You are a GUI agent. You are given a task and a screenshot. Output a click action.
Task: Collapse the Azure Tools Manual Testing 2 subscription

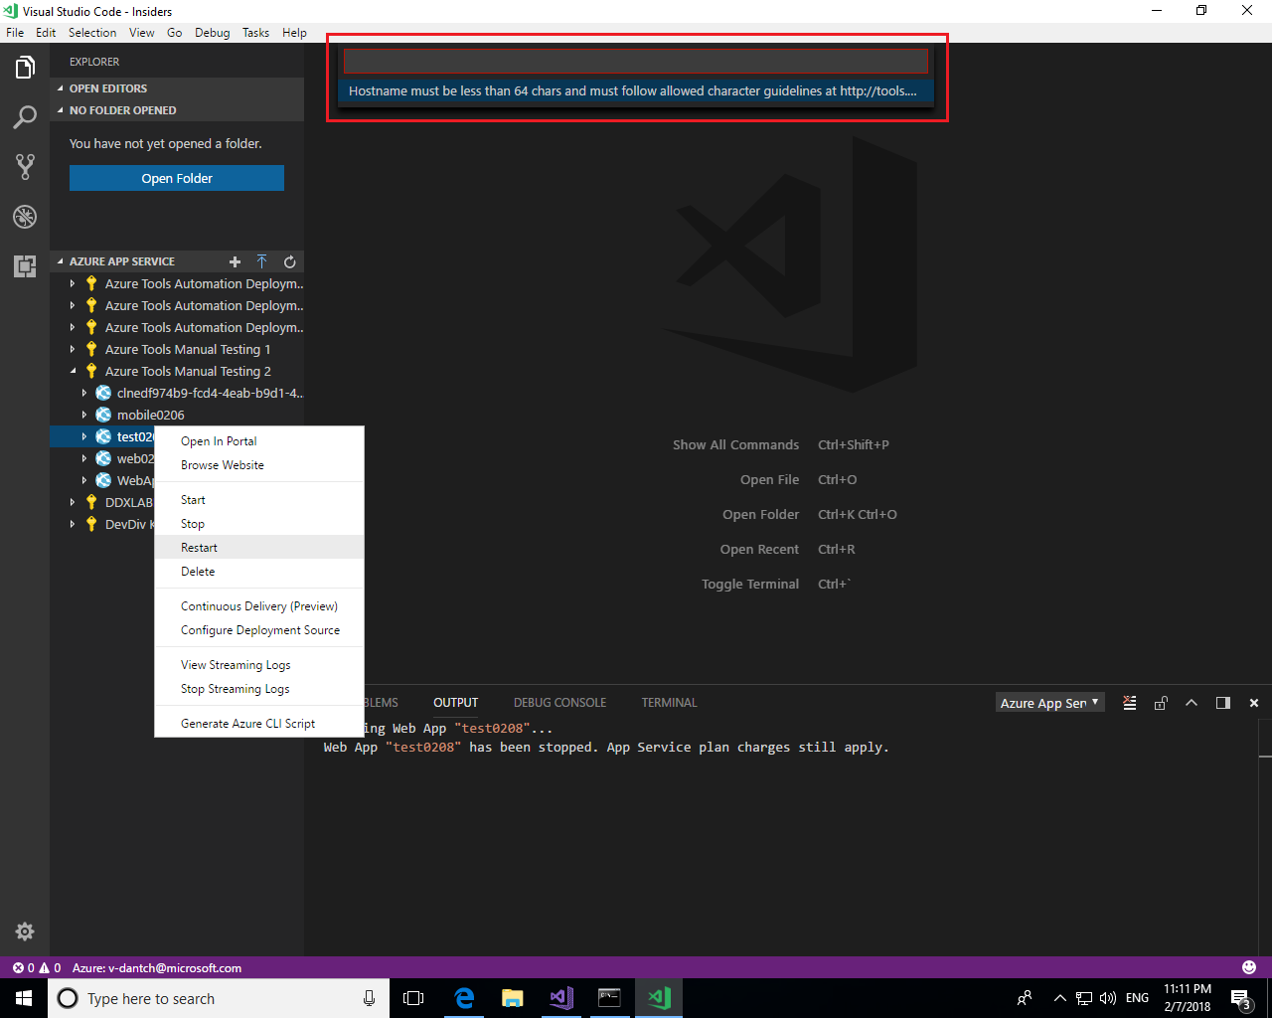[72, 371]
